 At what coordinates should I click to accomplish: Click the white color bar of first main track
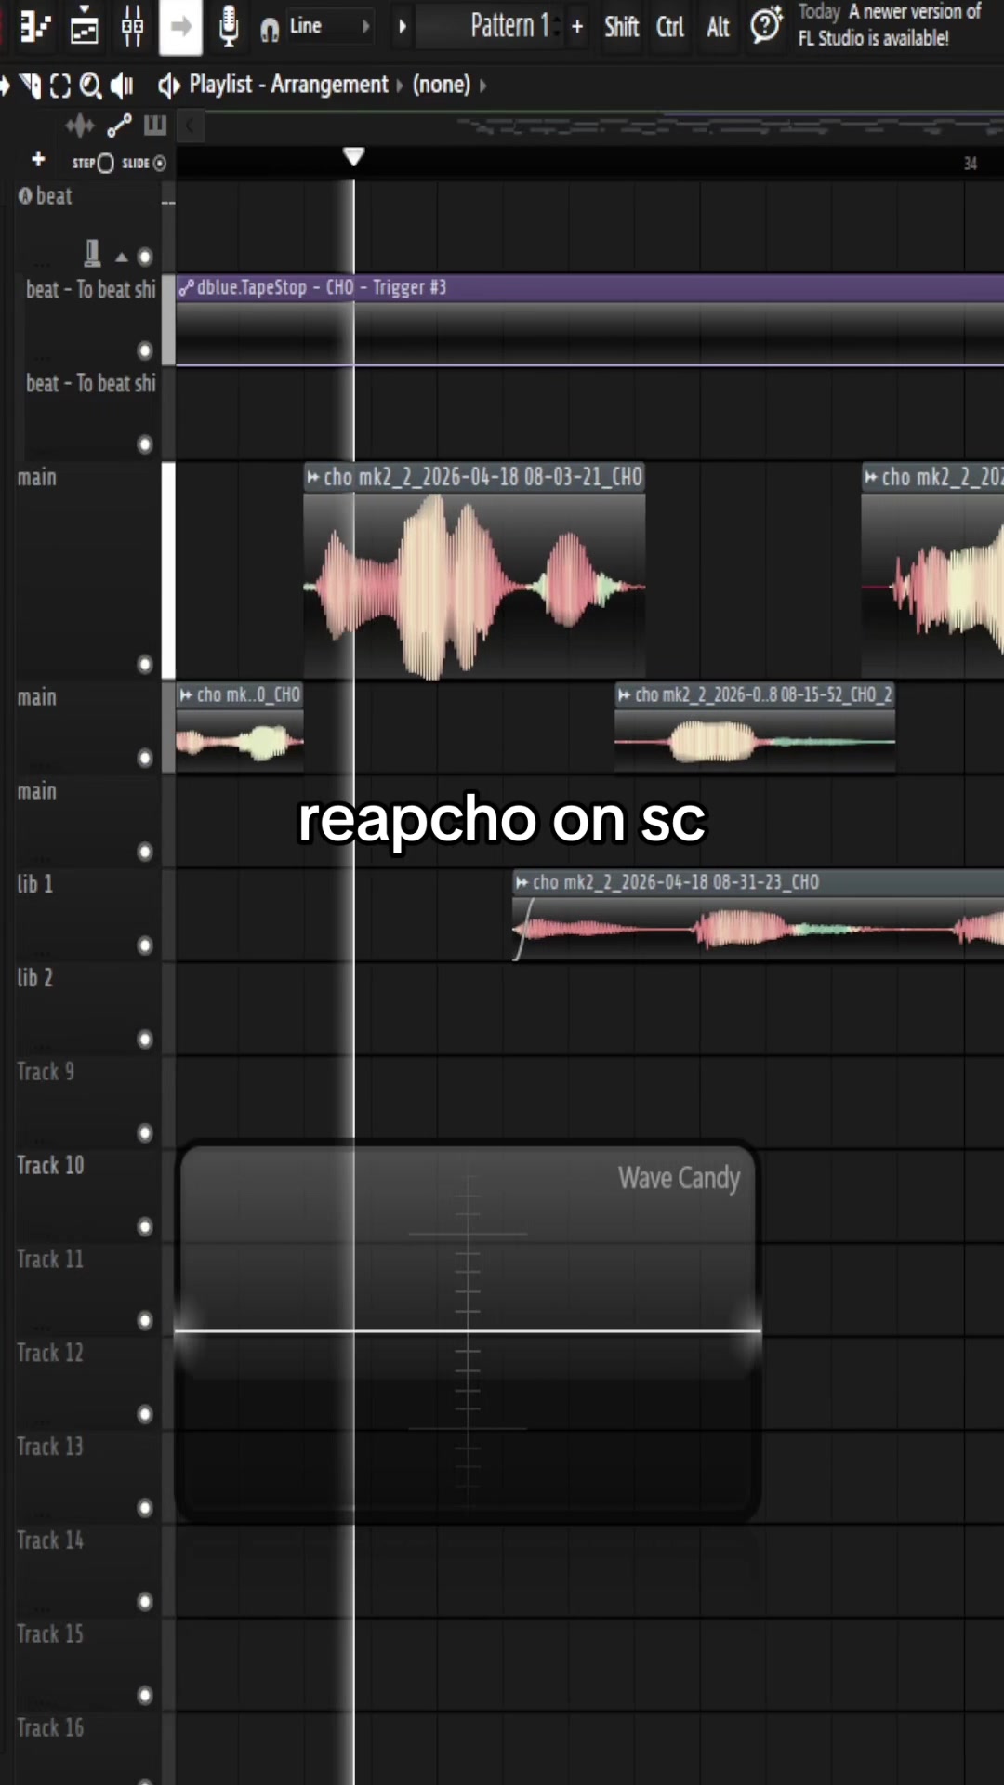[x=168, y=570]
